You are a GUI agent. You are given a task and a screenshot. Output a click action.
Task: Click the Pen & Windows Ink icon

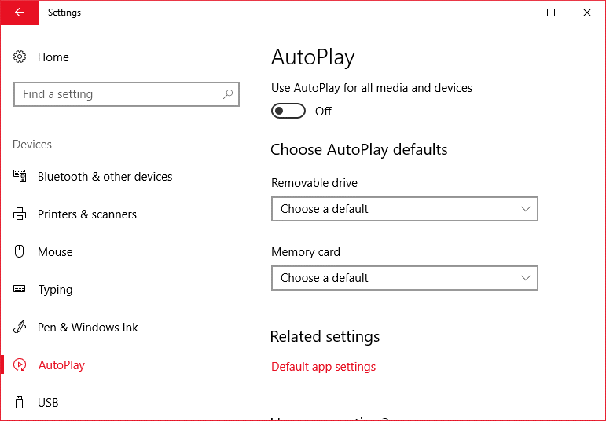(x=20, y=328)
